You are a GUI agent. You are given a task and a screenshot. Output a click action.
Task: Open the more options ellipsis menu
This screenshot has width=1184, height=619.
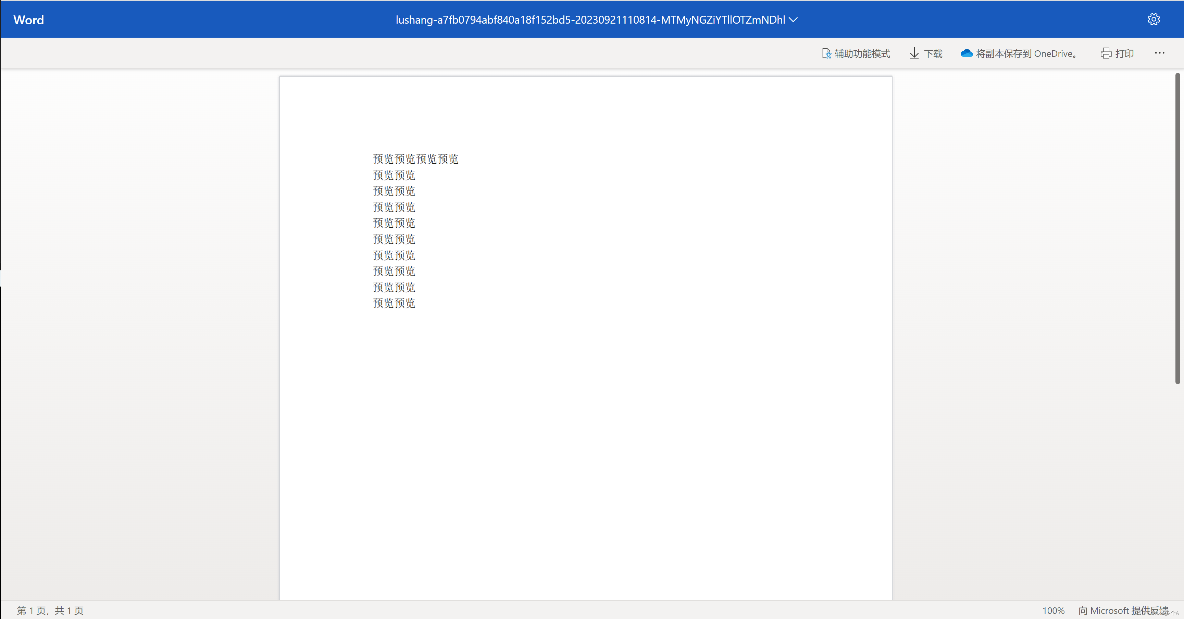tap(1160, 53)
